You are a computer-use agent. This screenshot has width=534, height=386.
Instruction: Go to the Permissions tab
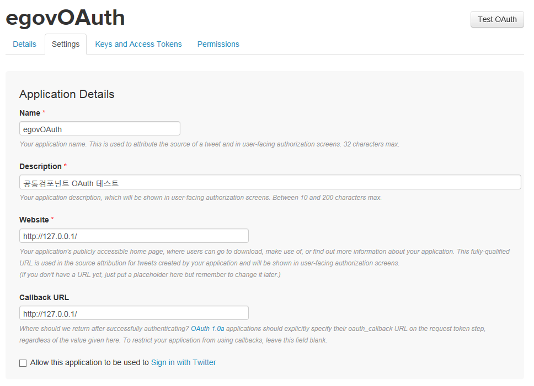(x=218, y=44)
